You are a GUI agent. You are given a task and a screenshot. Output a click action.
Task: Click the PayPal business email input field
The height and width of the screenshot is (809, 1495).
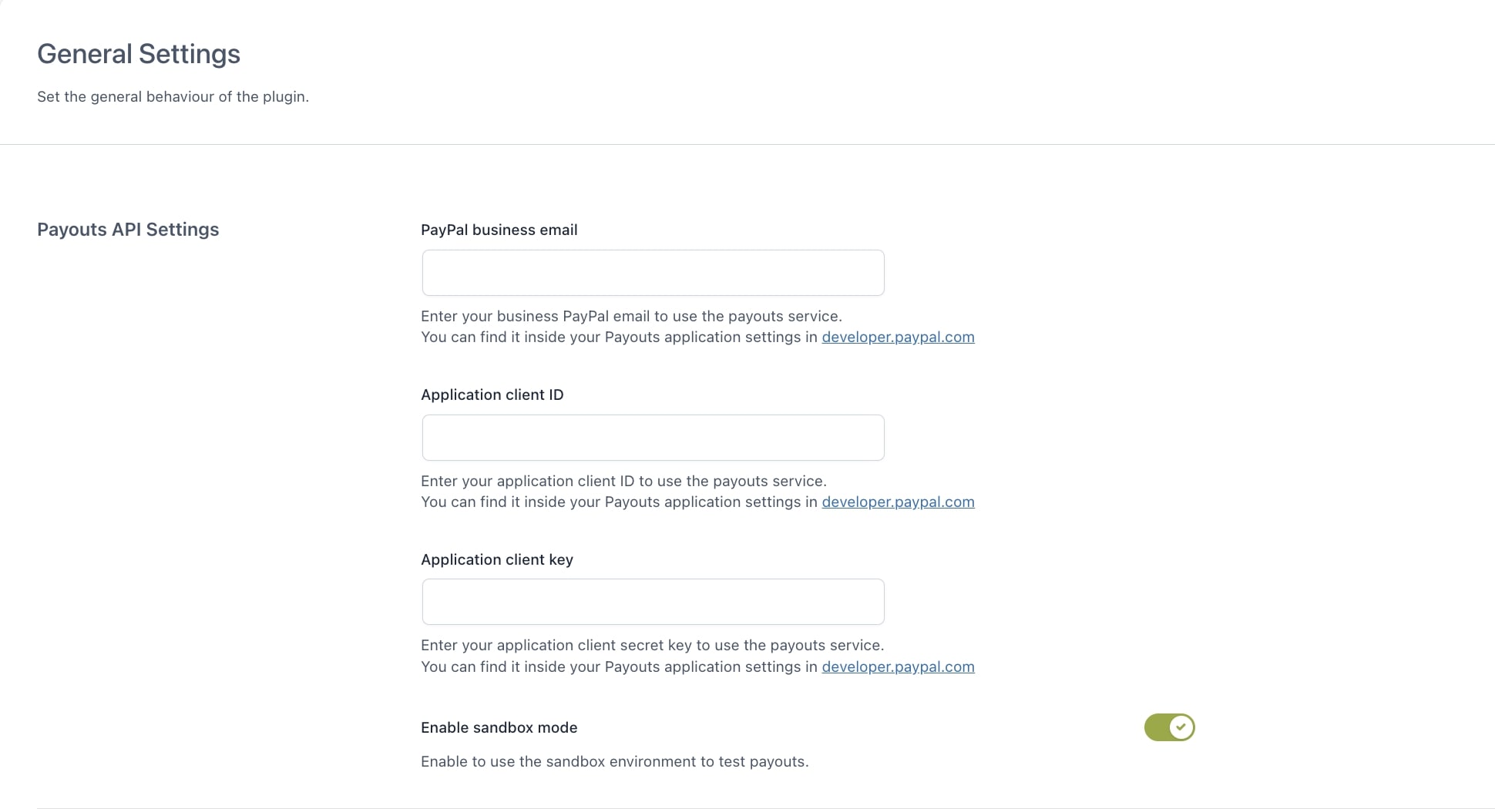click(653, 273)
